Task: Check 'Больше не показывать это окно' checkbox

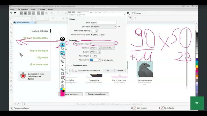Action: click(x=74, y=70)
